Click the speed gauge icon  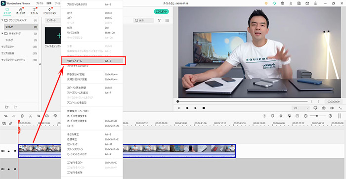coord(47,116)
